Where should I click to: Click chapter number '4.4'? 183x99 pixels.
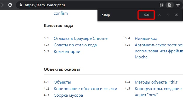point(127,82)
